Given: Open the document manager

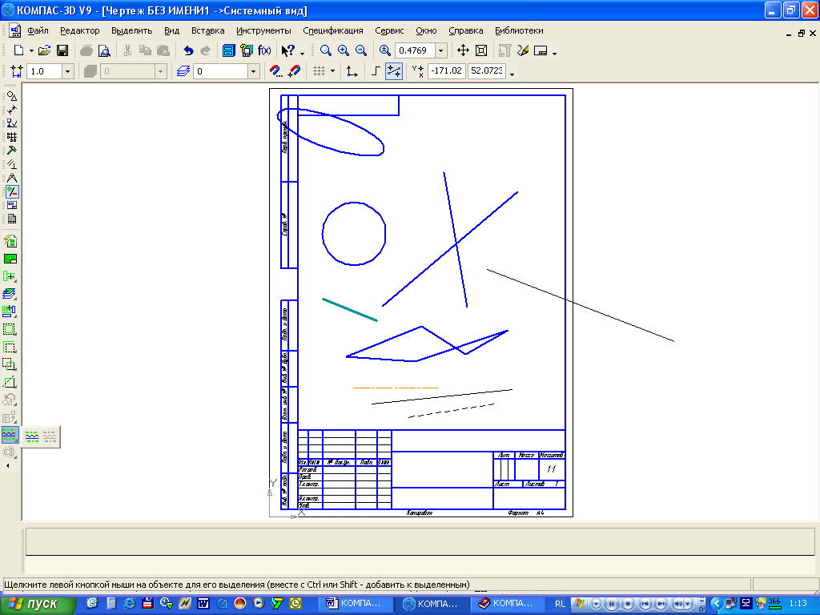Looking at the screenshot, I should pos(228,50).
